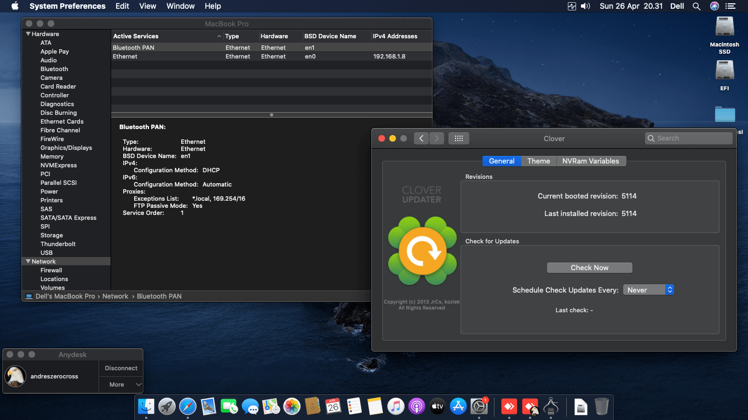The height and width of the screenshot is (420, 748).
Task: Open Safari in the Dock
Action: [188, 406]
